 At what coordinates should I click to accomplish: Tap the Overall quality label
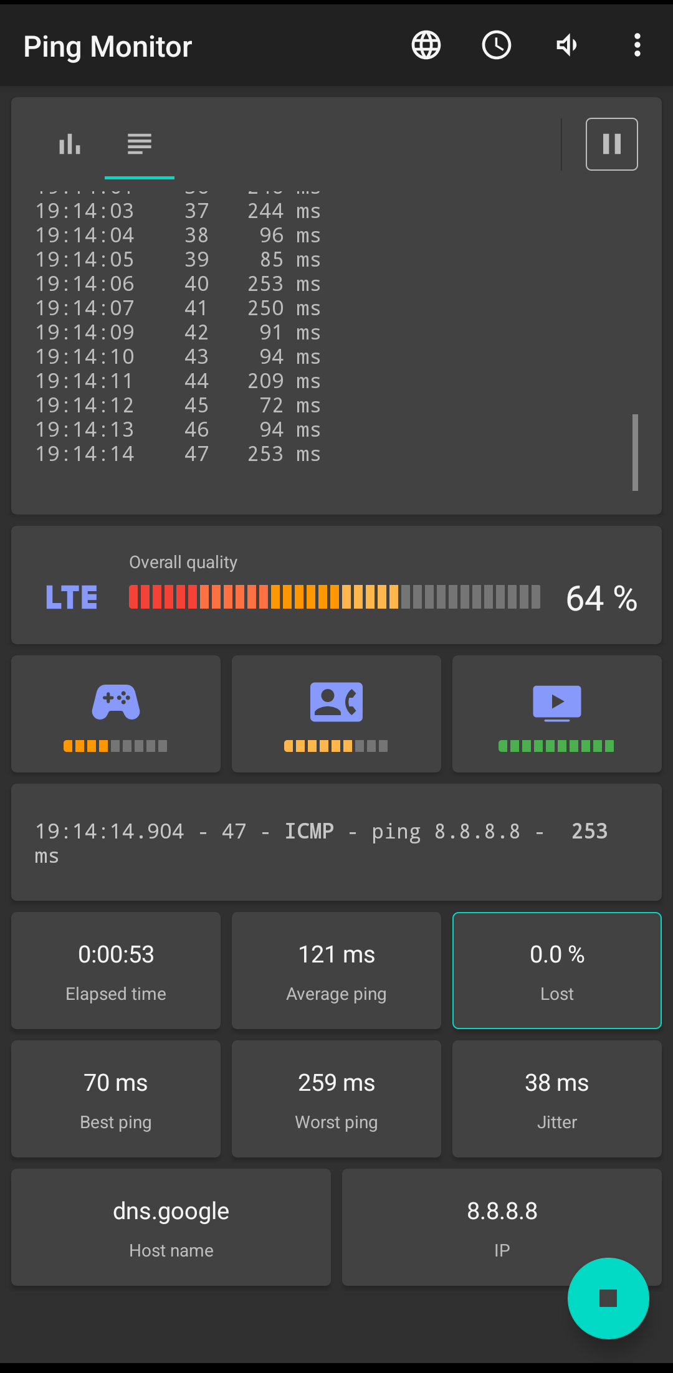[183, 563]
